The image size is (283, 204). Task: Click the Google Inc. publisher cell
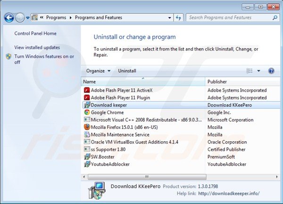pos(219,112)
